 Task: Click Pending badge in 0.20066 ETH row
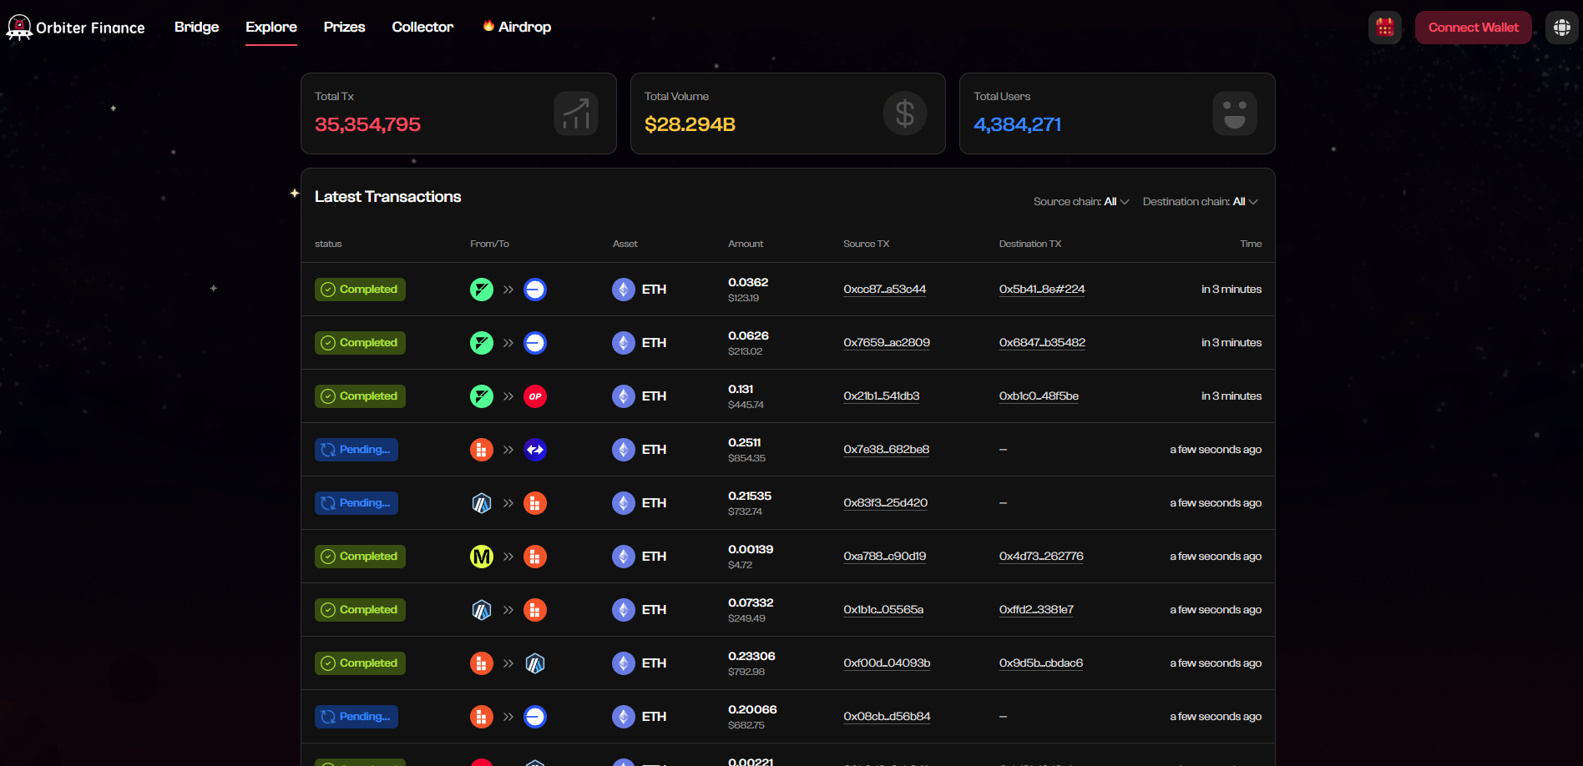tap(357, 717)
